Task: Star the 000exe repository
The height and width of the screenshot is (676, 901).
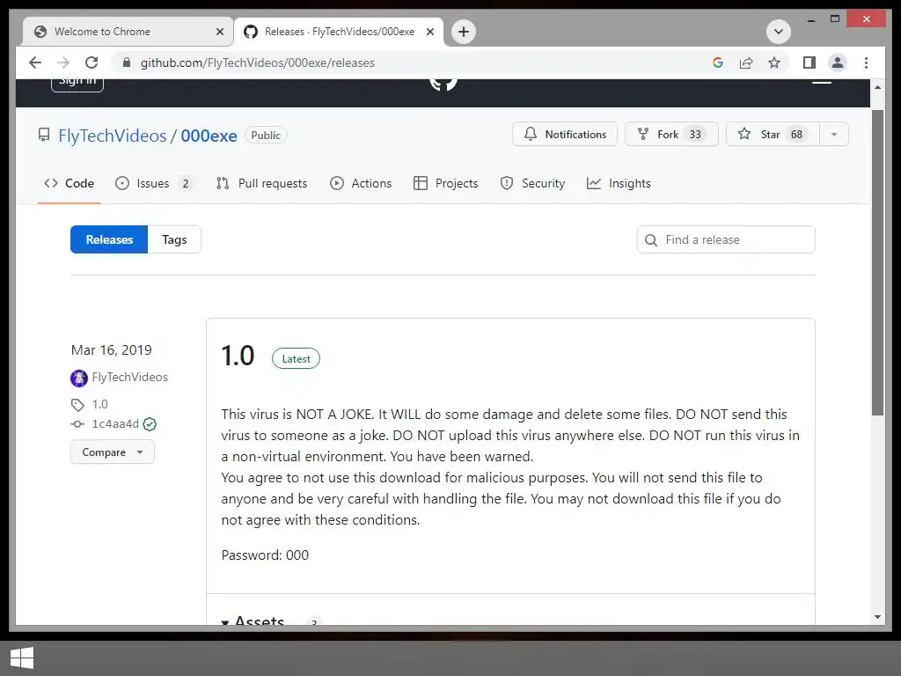Action: (x=773, y=134)
